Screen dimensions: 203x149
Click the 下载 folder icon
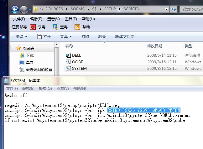tap(22, 55)
